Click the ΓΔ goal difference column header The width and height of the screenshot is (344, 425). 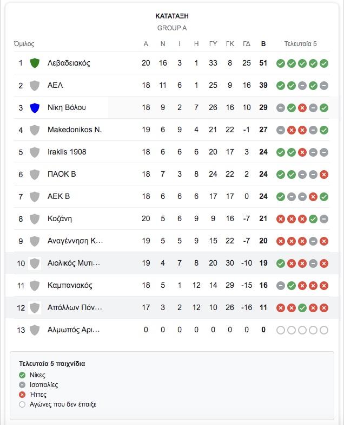coord(247,44)
